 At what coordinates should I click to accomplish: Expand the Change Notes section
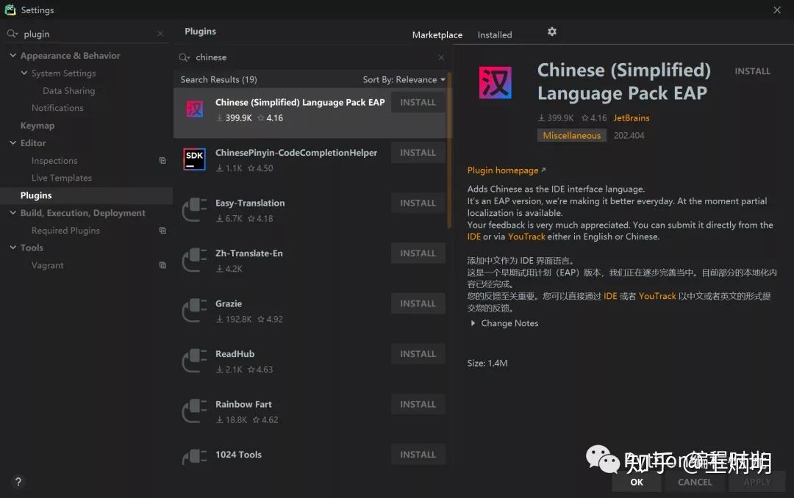[x=473, y=323]
